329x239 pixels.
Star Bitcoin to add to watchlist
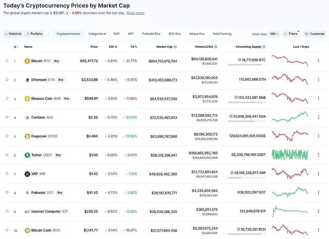tap(7, 61)
